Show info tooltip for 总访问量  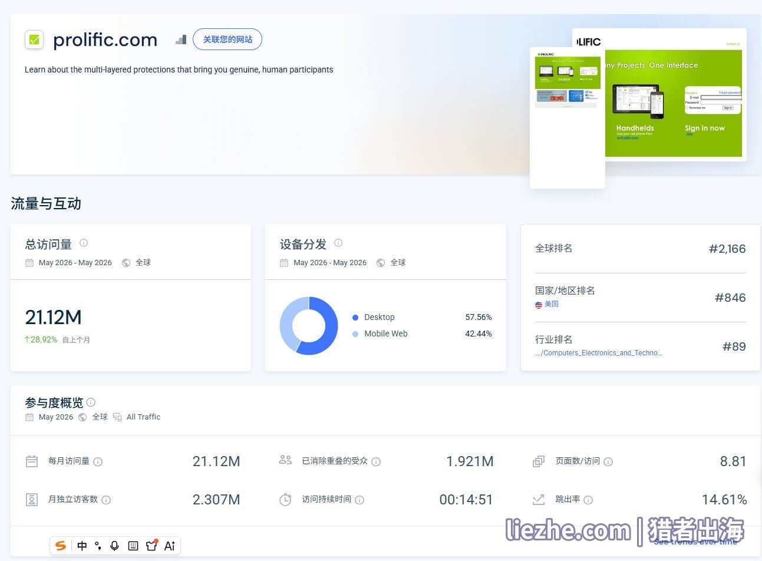point(84,243)
